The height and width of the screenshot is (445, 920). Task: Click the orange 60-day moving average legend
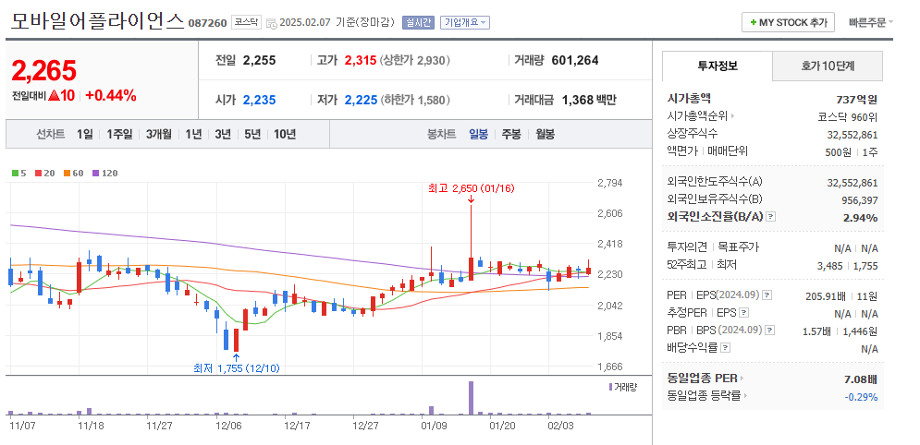tap(73, 173)
